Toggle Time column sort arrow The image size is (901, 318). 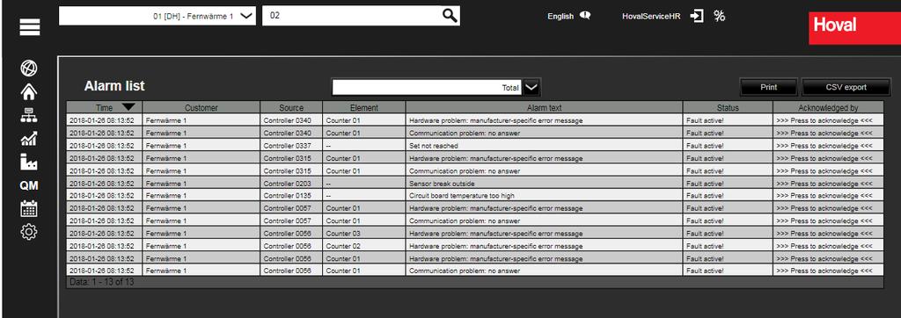(x=128, y=107)
